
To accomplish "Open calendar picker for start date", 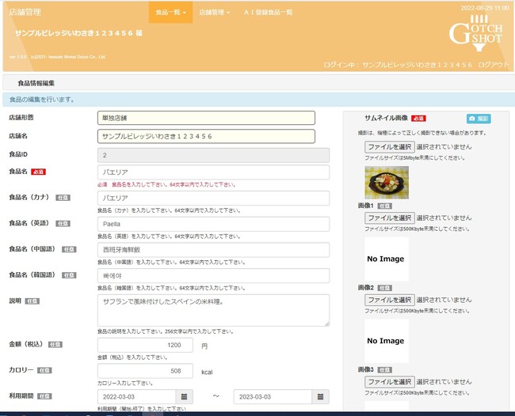I will click(185, 396).
